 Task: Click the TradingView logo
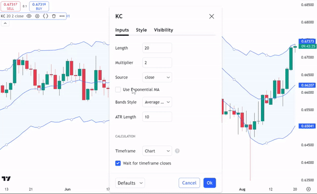pos(6,179)
